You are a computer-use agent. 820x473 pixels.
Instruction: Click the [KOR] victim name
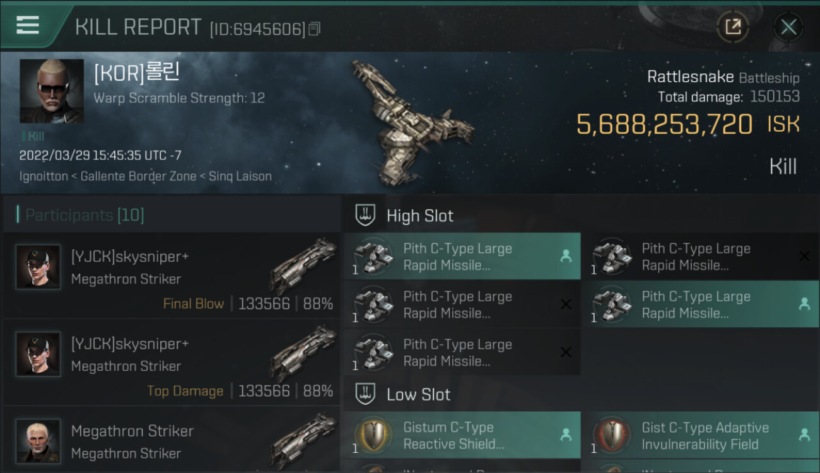(x=137, y=73)
